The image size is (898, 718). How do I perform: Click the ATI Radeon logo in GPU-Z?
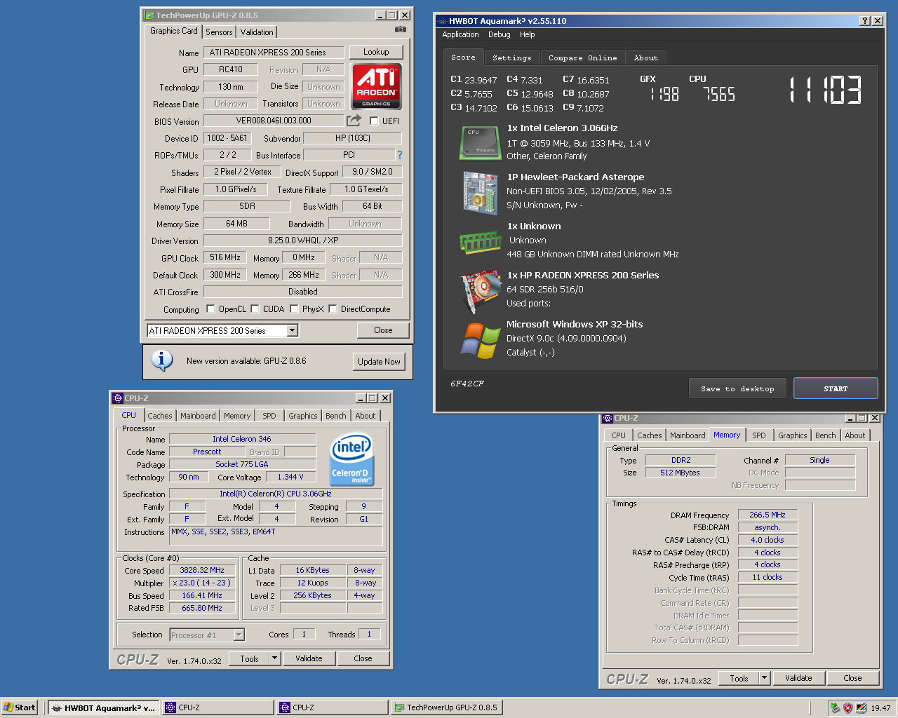click(377, 86)
